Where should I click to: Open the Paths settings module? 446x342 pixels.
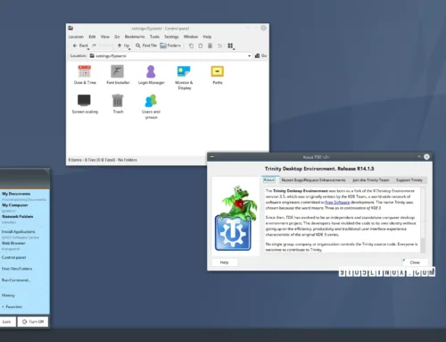pyautogui.click(x=218, y=75)
